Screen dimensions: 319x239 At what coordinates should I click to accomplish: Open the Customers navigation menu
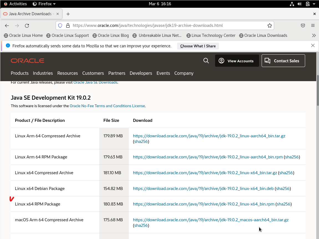click(93, 73)
